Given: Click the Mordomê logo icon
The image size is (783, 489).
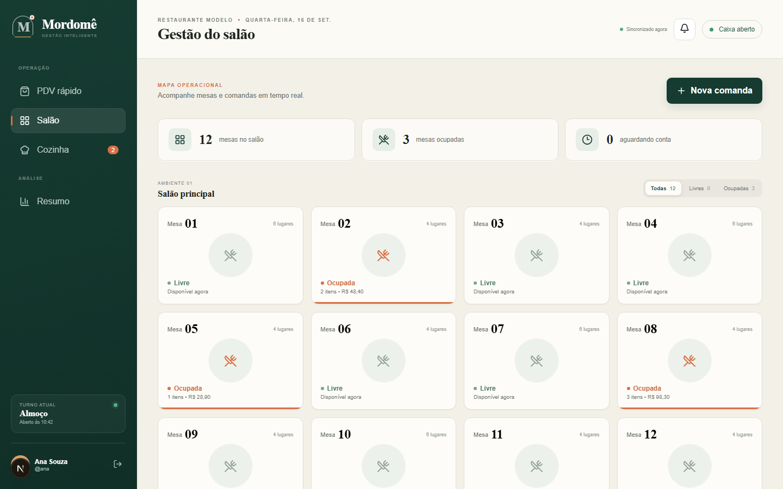Looking at the screenshot, I should pyautogui.click(x=23, y=27).
